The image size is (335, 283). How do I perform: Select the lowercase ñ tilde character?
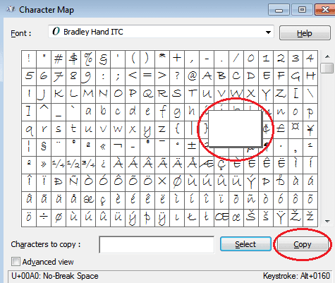[x=251, y=200]
